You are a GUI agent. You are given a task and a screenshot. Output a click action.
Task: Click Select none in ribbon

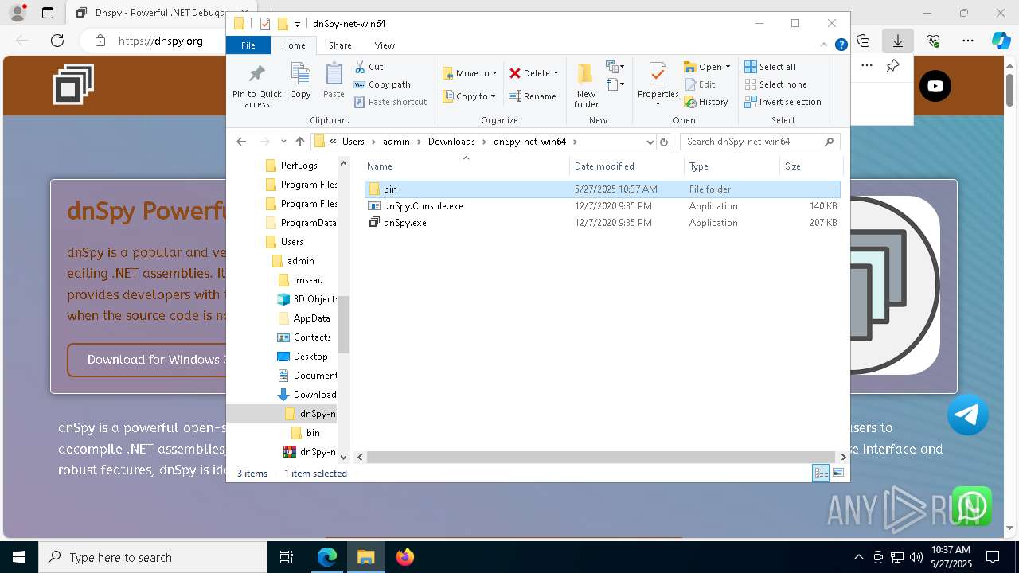[775, 84]
